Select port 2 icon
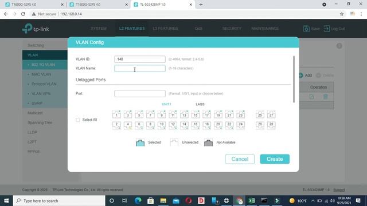This screenshot has height=206, width=367. point(116,125)
